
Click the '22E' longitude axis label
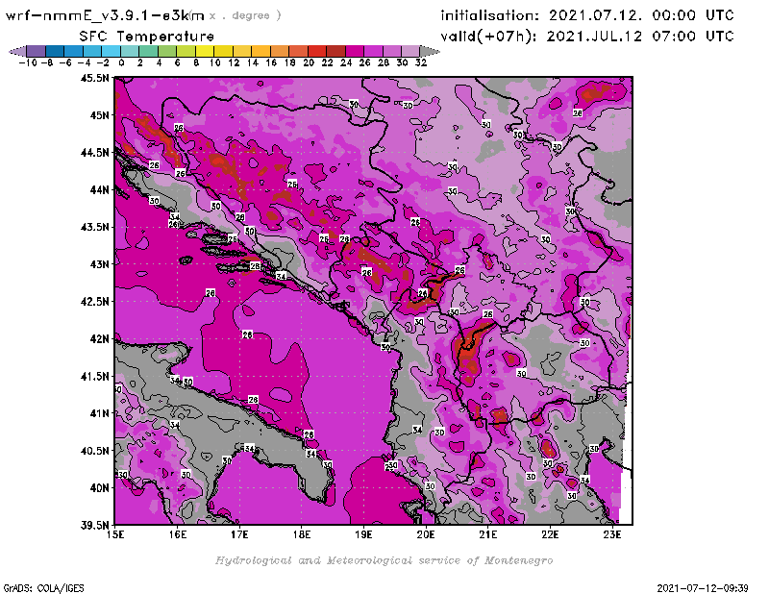(550, 534)
